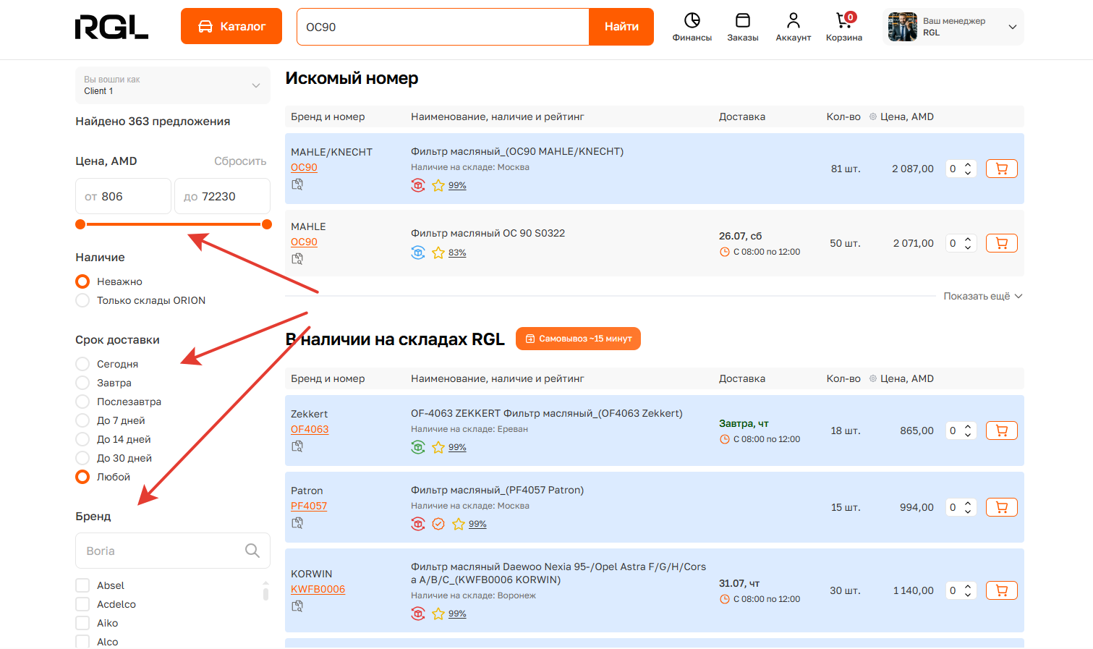The height and width of the screenshot is (649, 1093).
Task: Click checkmark badge icon in Patron row
Action: point(438,524)
